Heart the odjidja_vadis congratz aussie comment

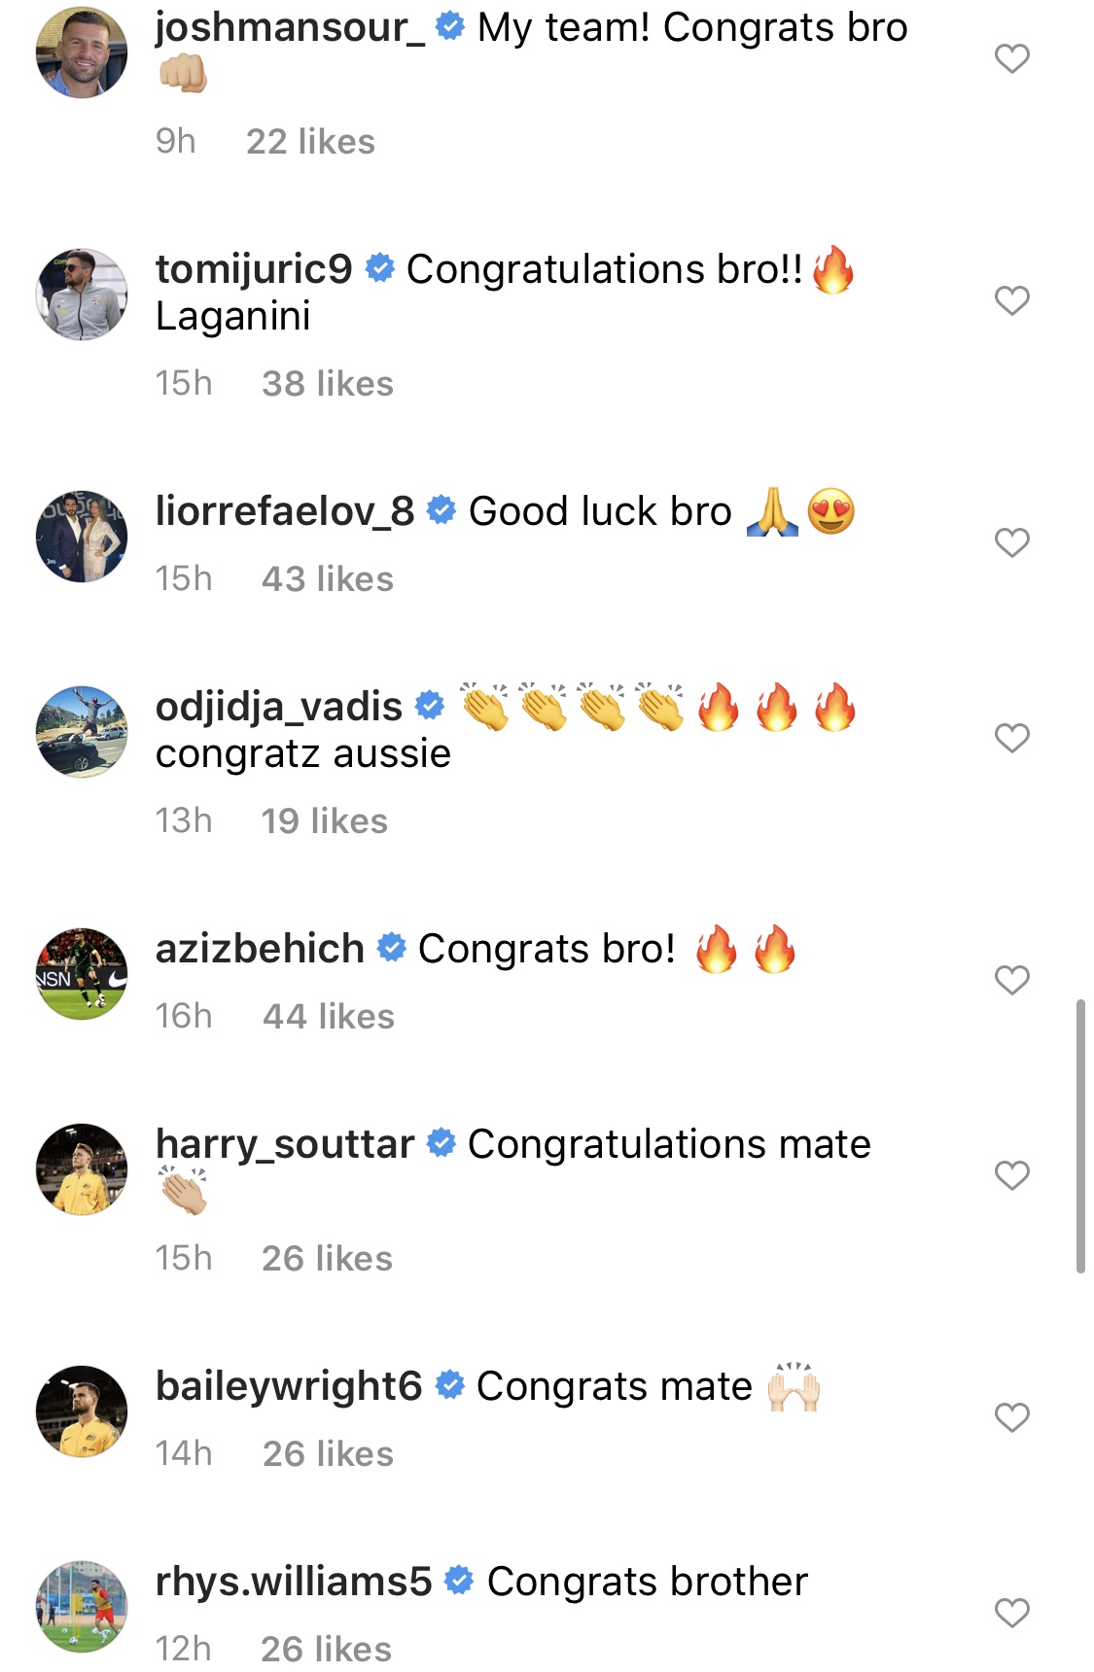[1011, 738]
